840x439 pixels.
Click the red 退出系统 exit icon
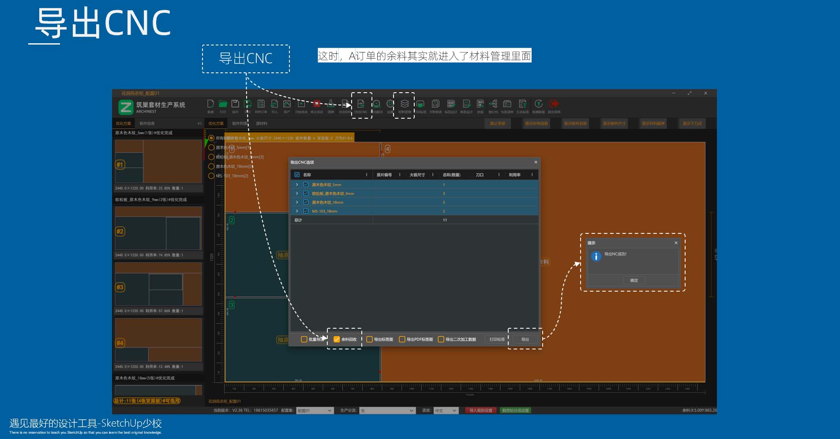pos(554,105)
